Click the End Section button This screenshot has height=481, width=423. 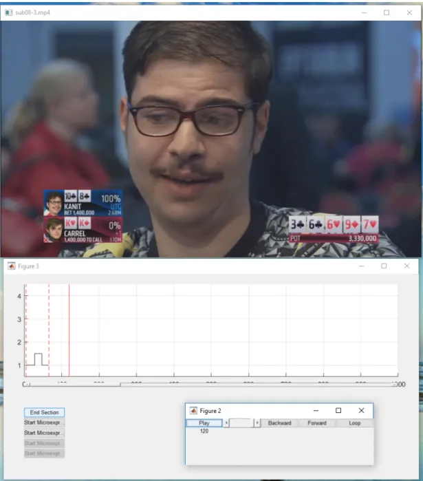pos(44,412)
